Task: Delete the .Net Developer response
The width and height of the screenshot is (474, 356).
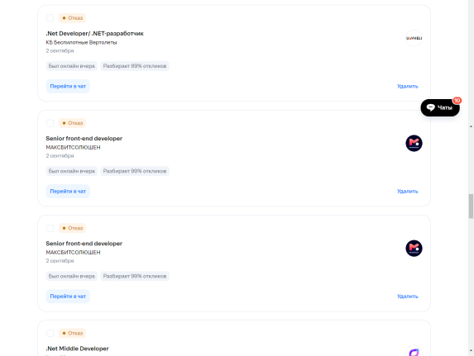Action: coord(407,86)
